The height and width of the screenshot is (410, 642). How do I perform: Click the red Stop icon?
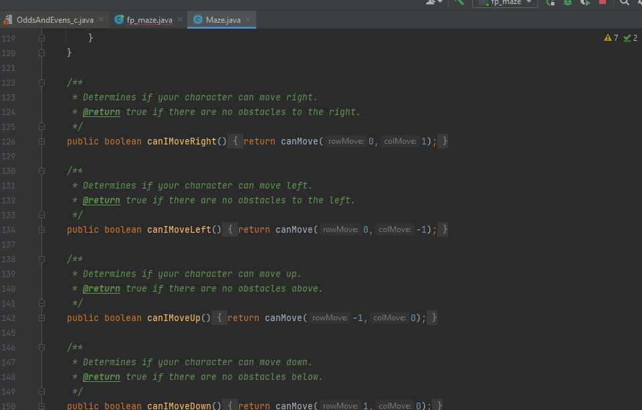(x=603, y=2)
